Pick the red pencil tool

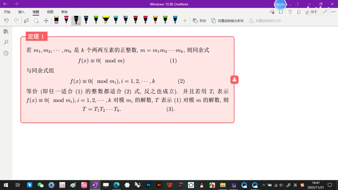(x=66, y=20)
